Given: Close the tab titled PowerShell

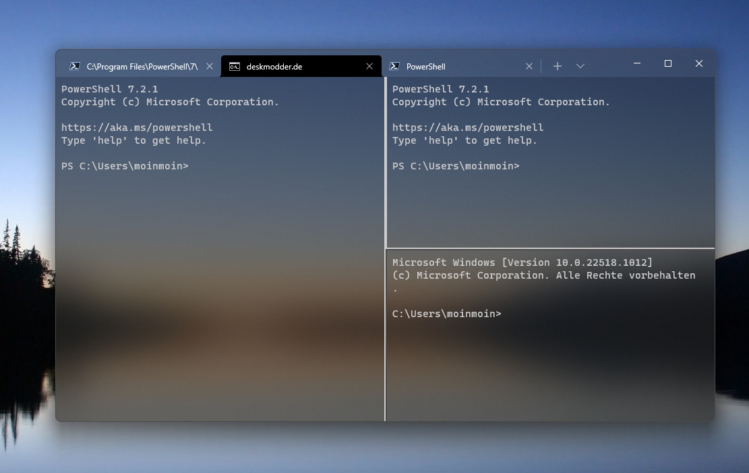Looking at the screenshot, I should (529, 67).
